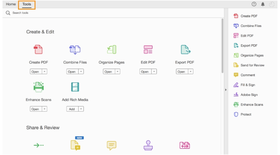Open Organize Pages from right sidebar
This screenshot has width=280, height=155.
(x=249, y=55)
